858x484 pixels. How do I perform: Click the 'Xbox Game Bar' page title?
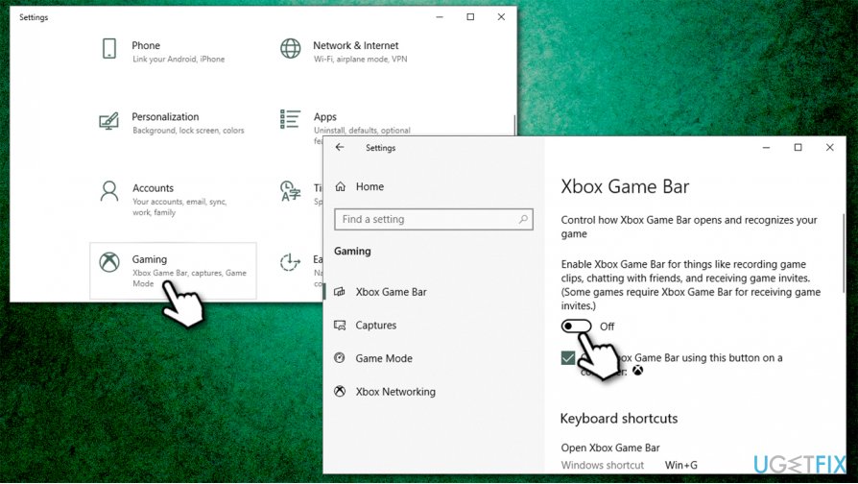tap(625, 186)
